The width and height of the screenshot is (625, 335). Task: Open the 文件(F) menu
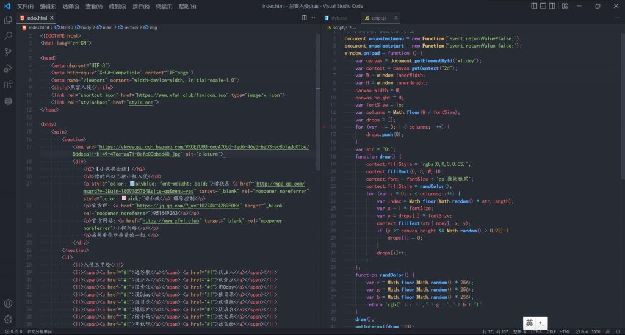tap(25, 6)
